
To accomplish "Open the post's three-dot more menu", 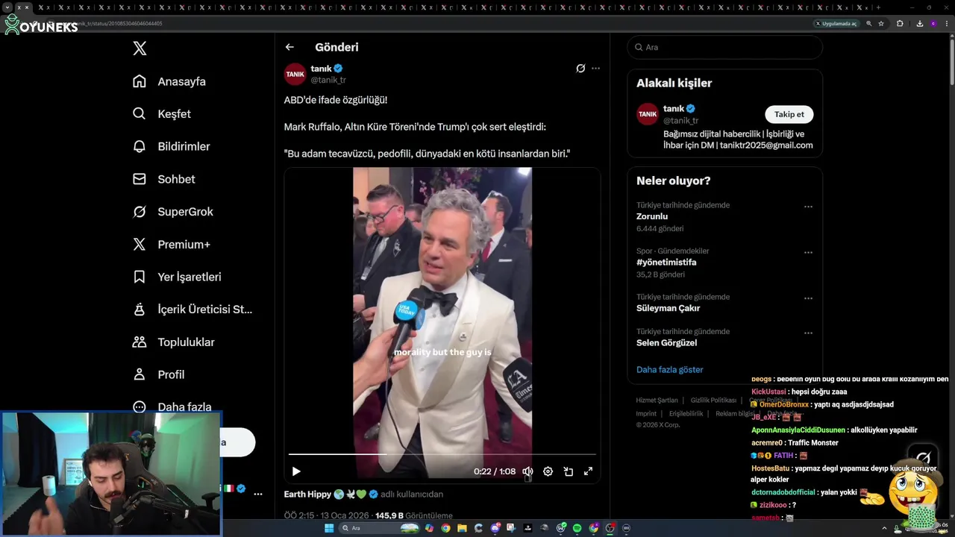I will pos(595,69).
